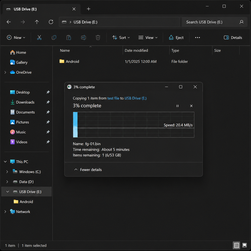Image resolution: width=251 pixels, height=251 pixels.
Task: Open the Videos quick access folder
Action: click(x=19, y=142)
